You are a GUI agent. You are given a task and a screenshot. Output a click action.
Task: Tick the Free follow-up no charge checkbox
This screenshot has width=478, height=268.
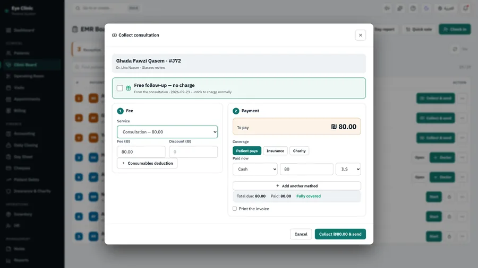tap(120, 88)
